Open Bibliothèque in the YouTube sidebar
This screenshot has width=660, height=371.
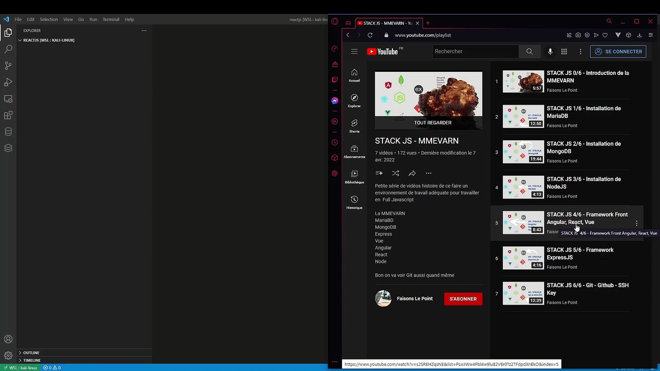tap(354, 177)
